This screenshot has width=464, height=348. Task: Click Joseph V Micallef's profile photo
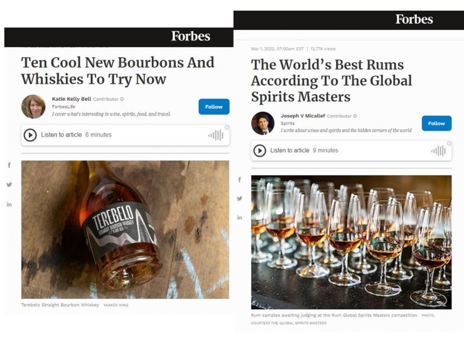(x=263, y=123)
